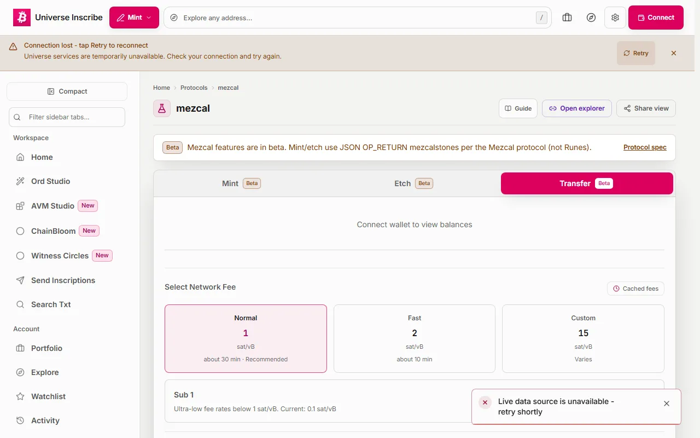Open Portfolio in the sidebar
The width and height of the screenshot is (700, 438).
(67, 348)
